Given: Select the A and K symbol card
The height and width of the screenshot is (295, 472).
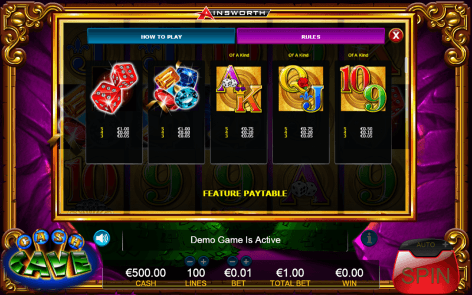Looking at the screenshot, I should point(239,112).
